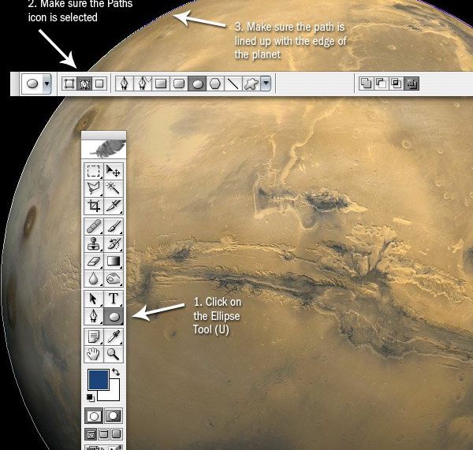Screen dimensions: 473x450
Task: Switch to Standard editing mode
Action: point(94,417)
